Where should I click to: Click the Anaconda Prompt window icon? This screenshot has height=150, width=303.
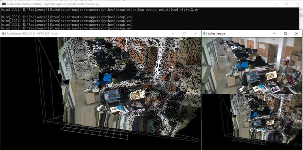pyautogui.click(x=3, y=4)
